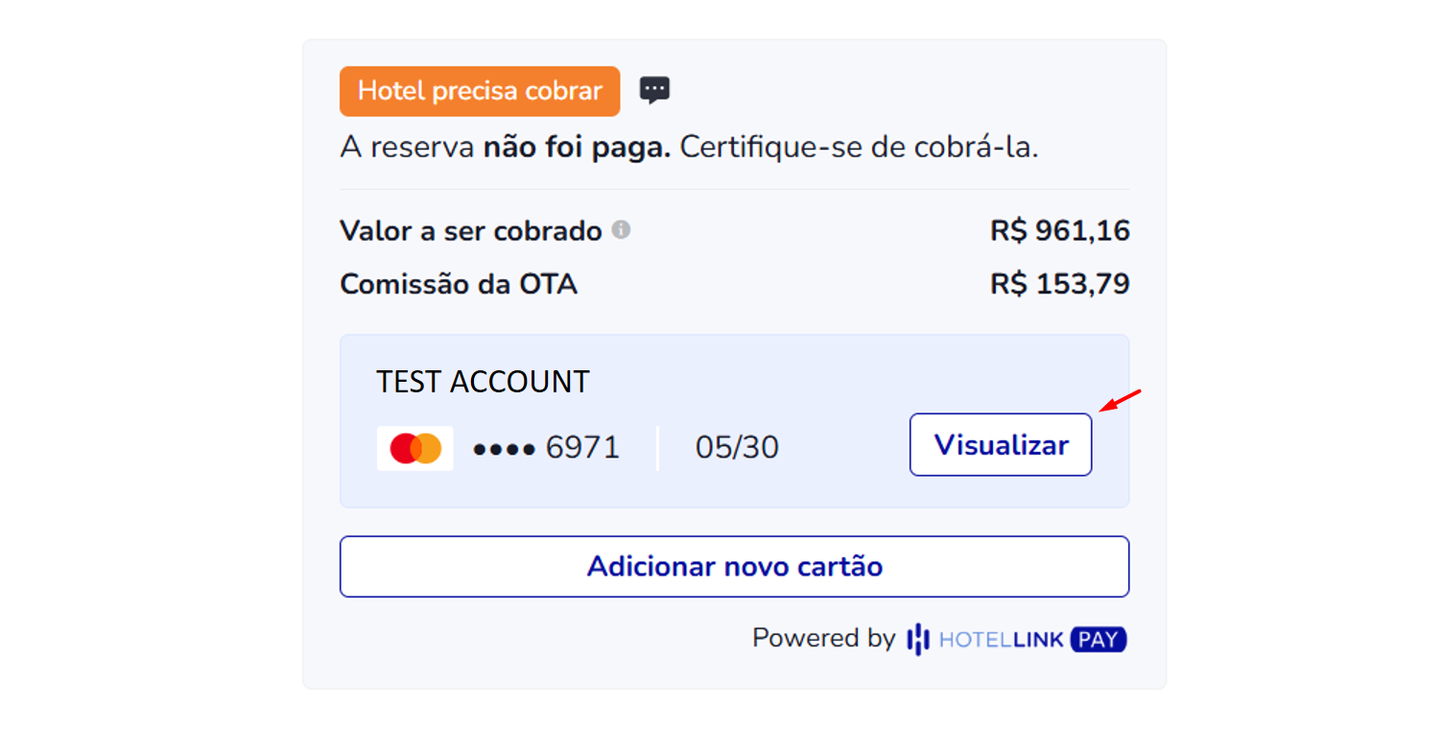This screenshot has height=730, width=1443.
Task: Click the blue PAY badge
Action: 1098,639
